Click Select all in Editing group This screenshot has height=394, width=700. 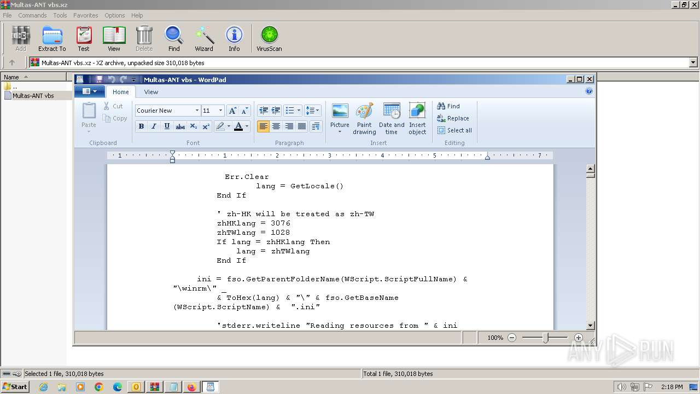click(x=454, y=130)
